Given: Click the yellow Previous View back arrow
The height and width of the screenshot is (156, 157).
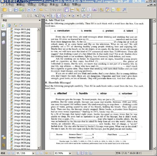Looking at the screenshot, I should (41, 10).
